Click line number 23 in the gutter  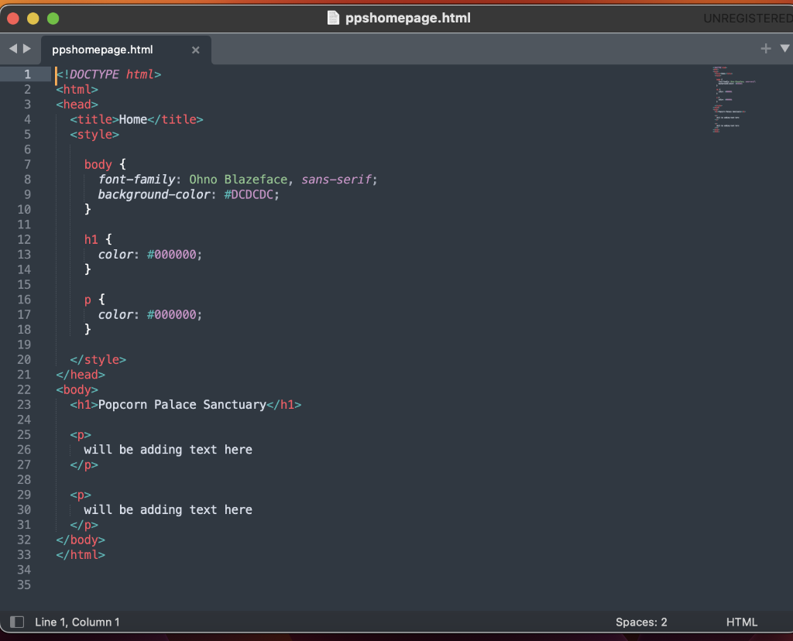tap(23, 404)
